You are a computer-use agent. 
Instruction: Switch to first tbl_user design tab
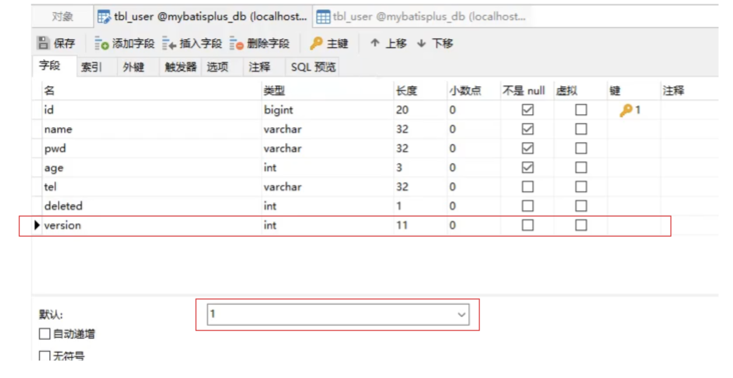203,17
